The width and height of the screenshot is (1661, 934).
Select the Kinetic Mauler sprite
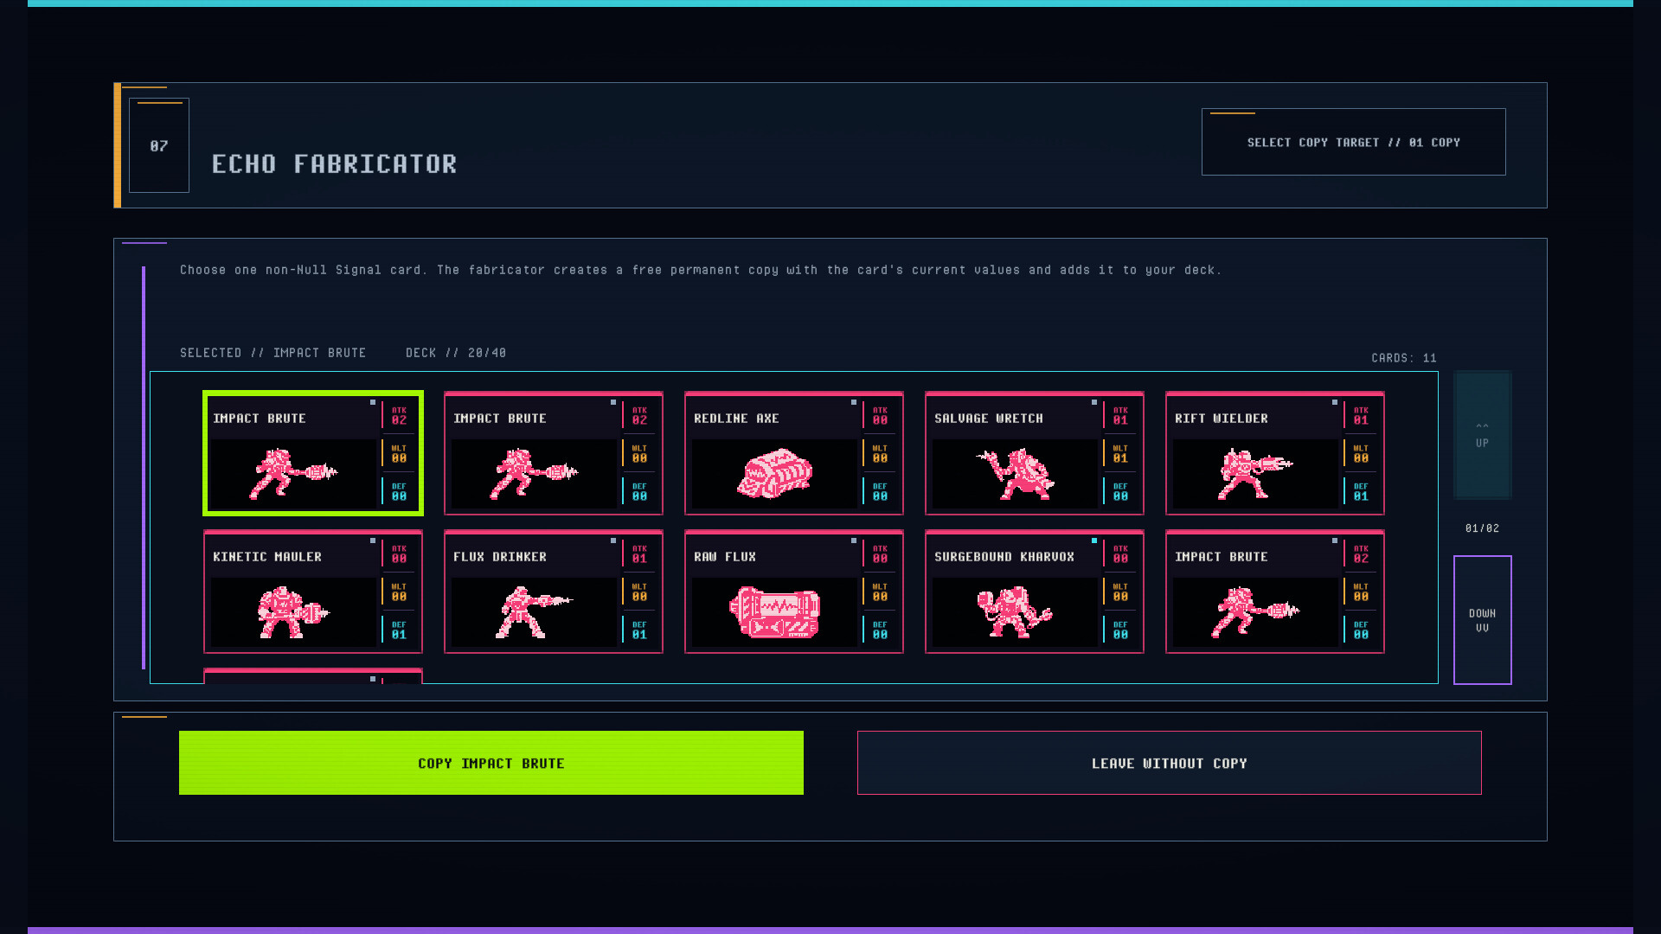[x=293, y=611]
